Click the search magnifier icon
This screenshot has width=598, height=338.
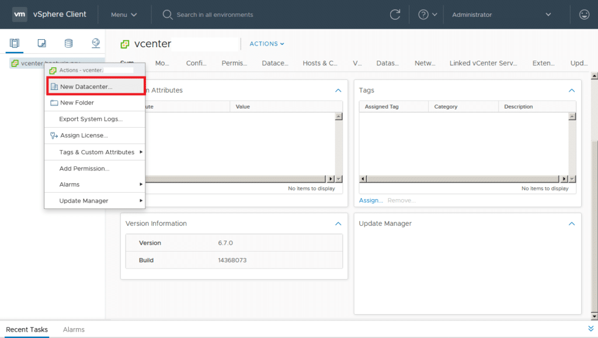click(168, 15)
